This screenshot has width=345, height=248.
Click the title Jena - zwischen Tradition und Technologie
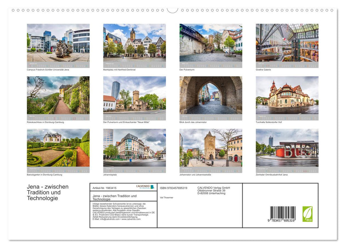click(48, 193)
